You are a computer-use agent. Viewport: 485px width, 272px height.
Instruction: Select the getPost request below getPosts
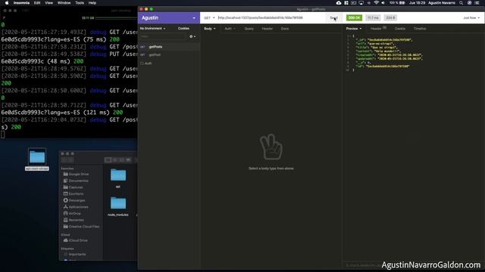tap(169, 55)
